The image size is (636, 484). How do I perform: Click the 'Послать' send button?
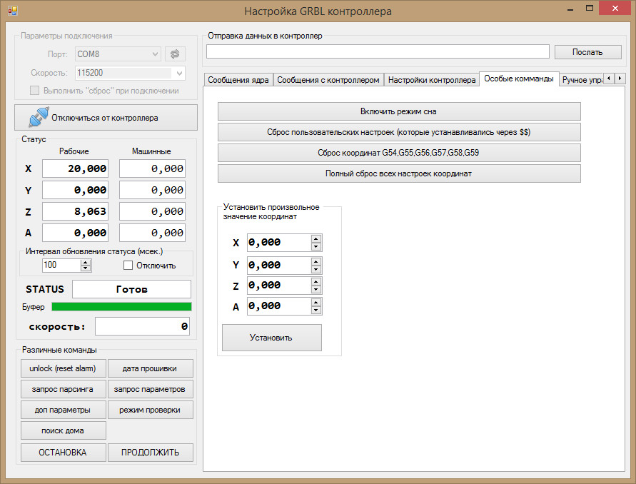pyautogui.click(x=587, y=52)
